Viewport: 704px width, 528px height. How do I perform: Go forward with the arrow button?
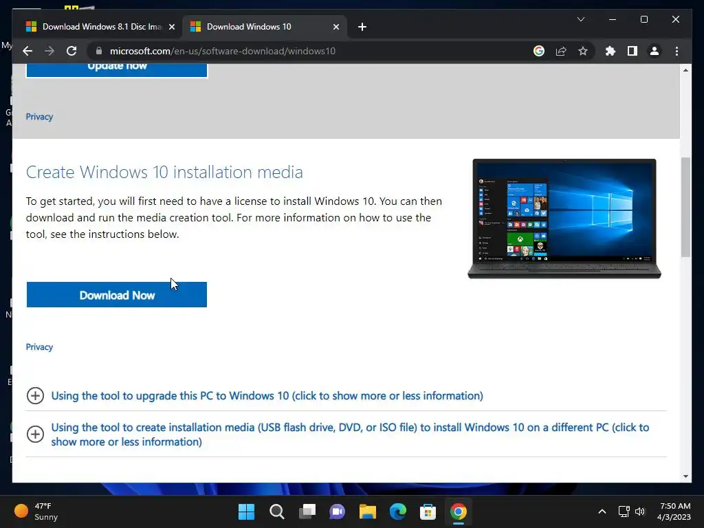point(49,51)
